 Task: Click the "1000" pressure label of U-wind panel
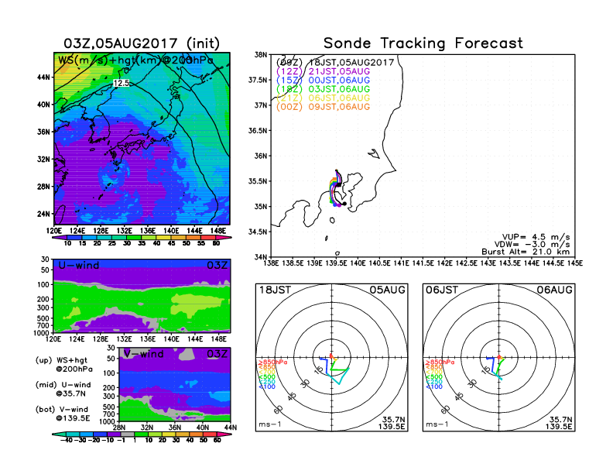click(42, 333)
